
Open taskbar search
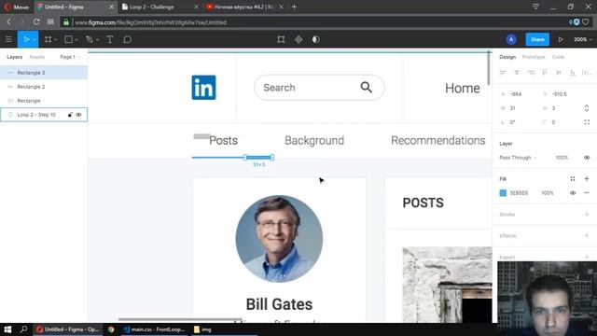[23, 329]
